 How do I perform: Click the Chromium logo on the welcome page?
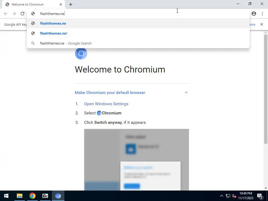[81, 53]
